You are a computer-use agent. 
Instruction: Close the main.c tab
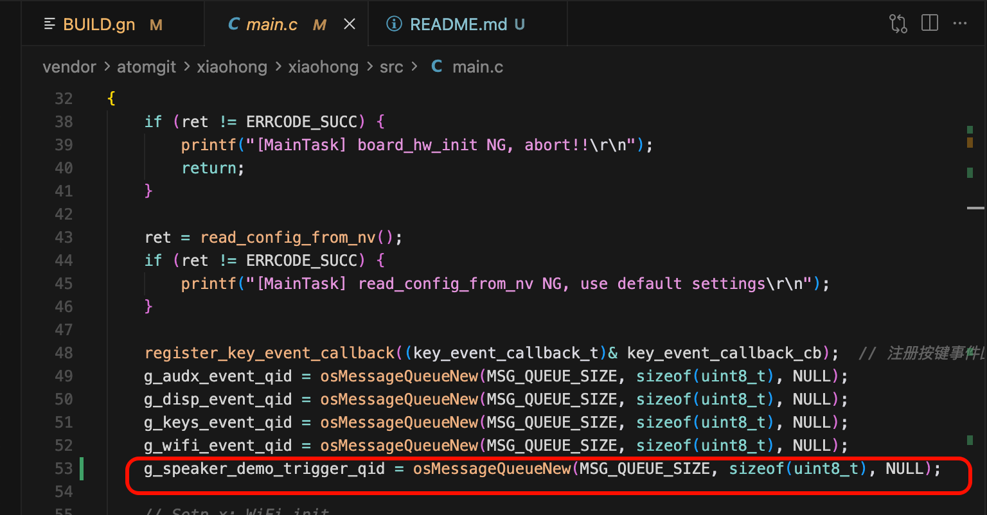click(x=350, y=24)
